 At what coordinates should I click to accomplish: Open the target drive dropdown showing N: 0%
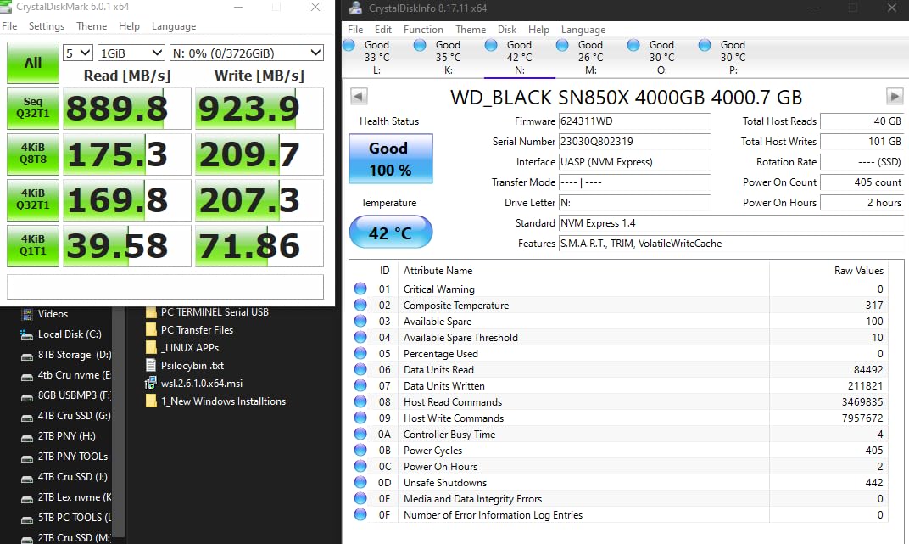[x=247, y=53]
